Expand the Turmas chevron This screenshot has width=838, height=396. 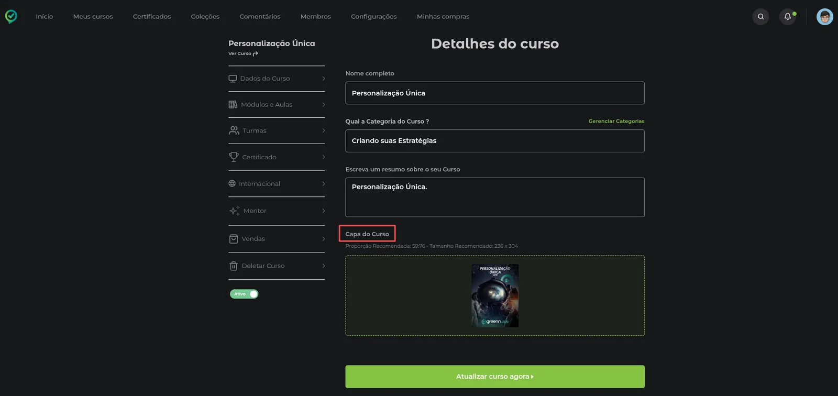pyautogui.click(x=324, y=130)
